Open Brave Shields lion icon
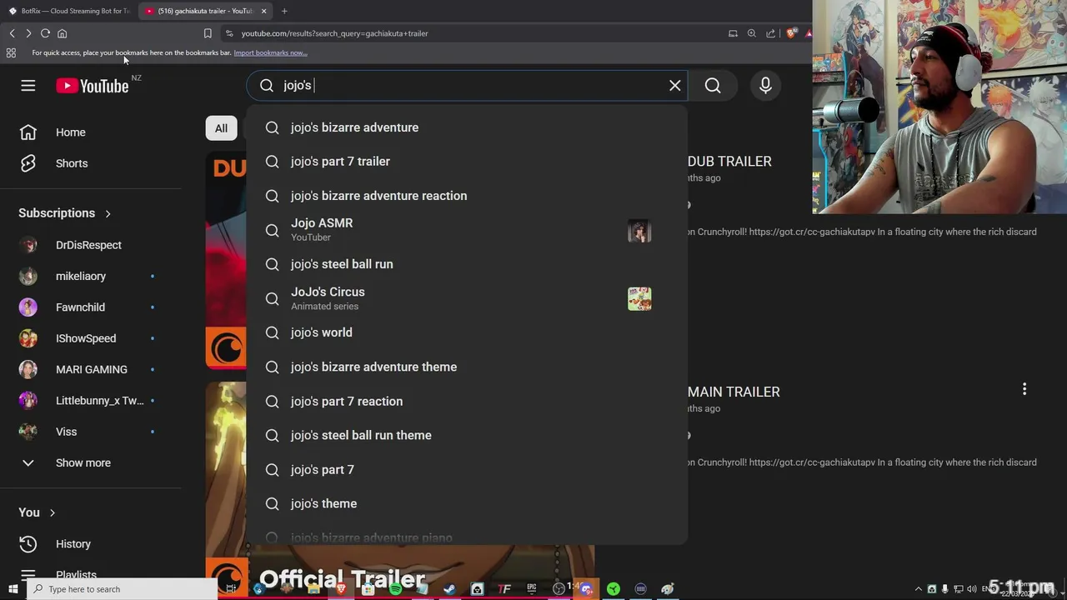1067x600 pixels. pos(791,33)
